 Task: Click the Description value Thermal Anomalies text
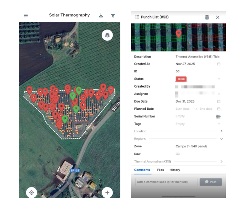pyautogui.click(x=198, y=57)
